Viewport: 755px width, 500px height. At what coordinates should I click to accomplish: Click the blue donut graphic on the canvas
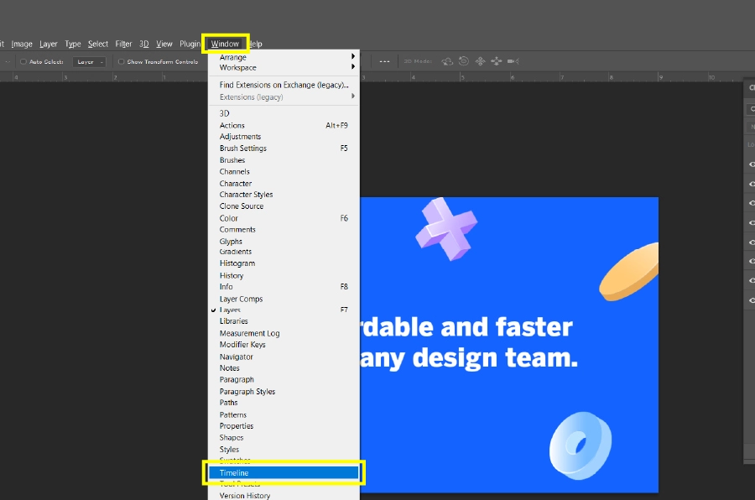click(579, 445)
